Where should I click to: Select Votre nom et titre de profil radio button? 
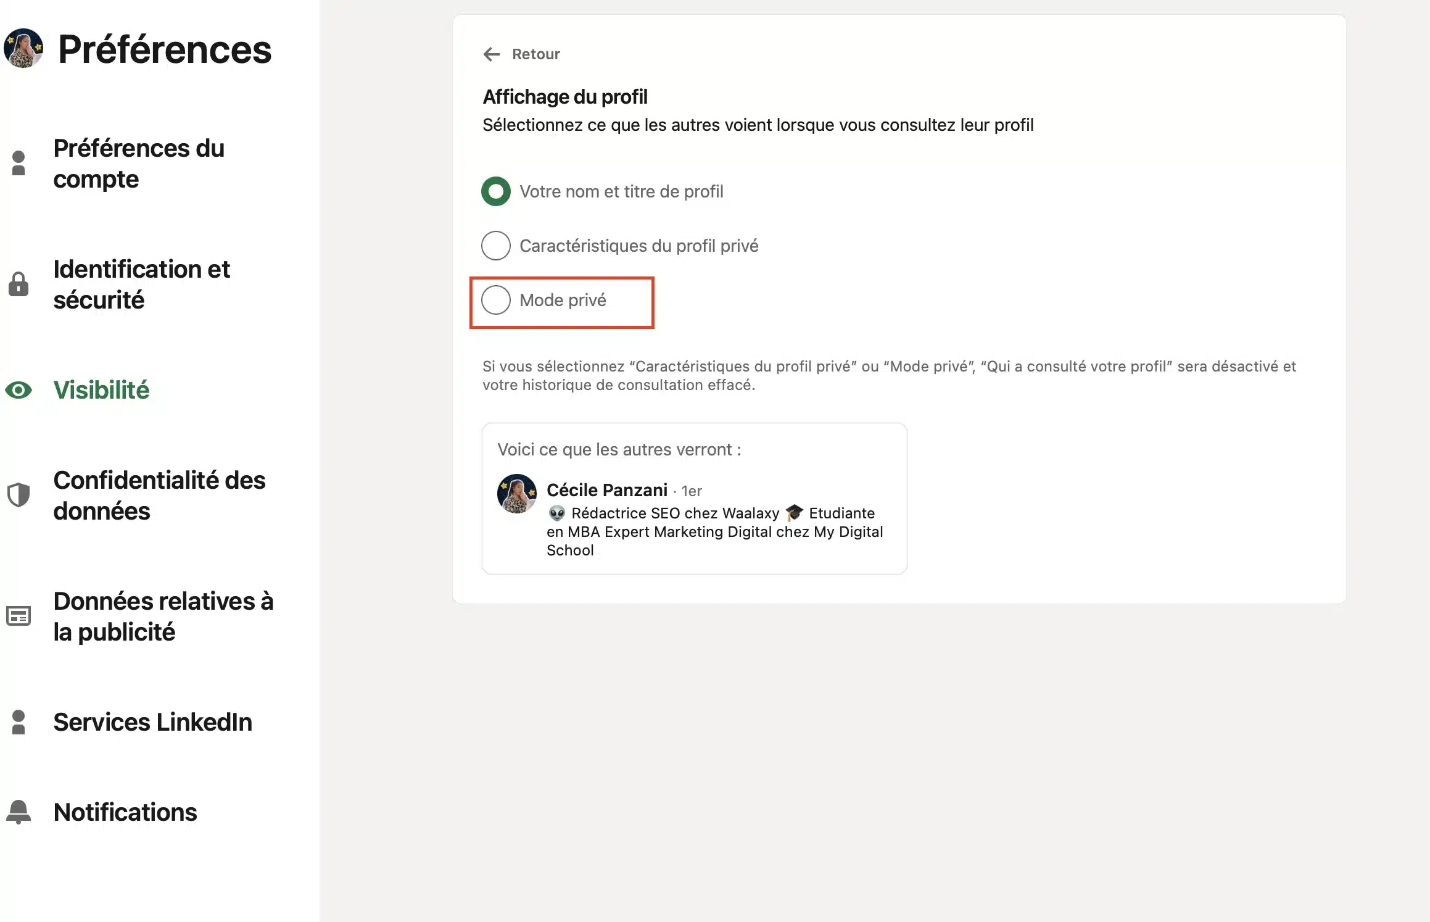point(496,191)
